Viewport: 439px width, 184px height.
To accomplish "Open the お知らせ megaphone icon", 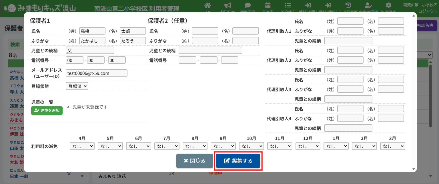I will click(x=228, y=5).
